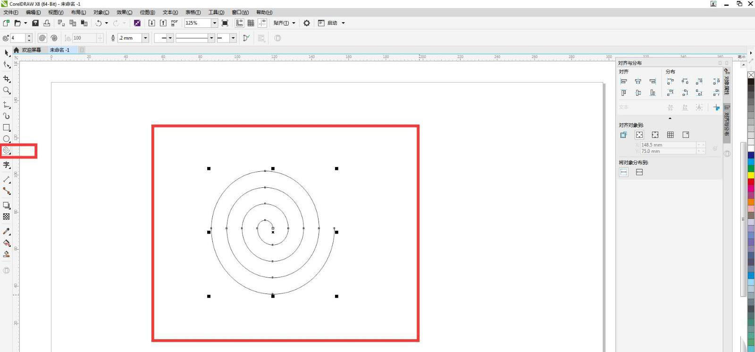Select the Interactive Fill tool
This screenshot has height=352, width=755.
tap(7, 243)
